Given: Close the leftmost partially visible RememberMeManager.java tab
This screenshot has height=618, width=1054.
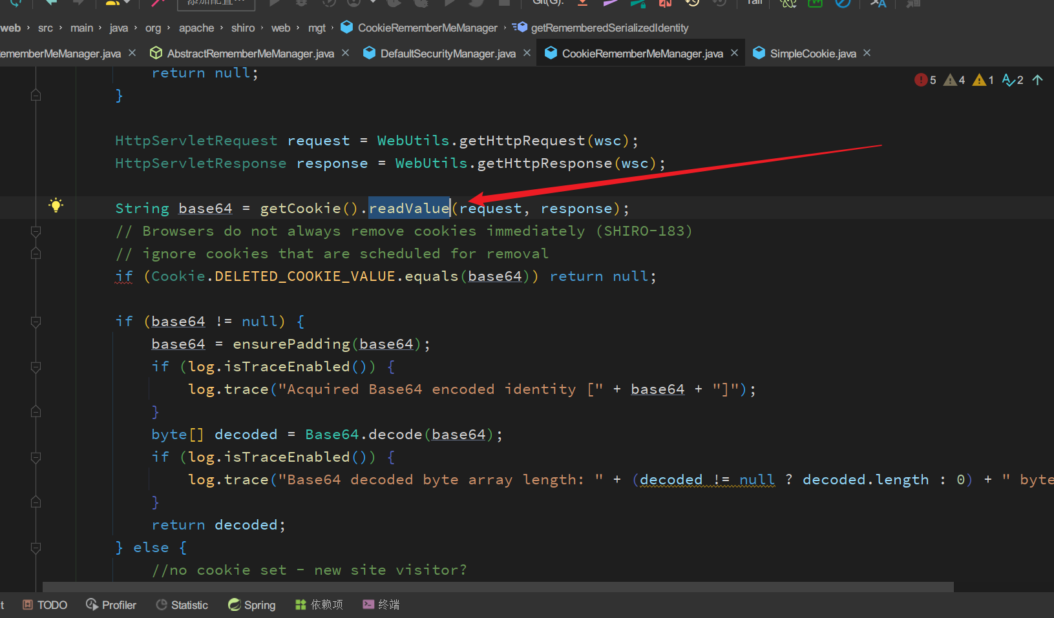Looking at the screenshot, I should [x=132, y=53].
